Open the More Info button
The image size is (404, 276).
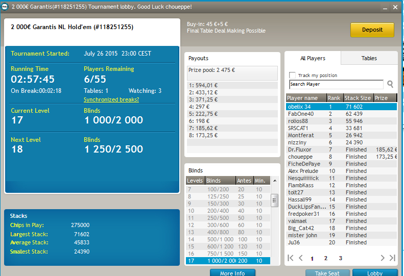(x=232, y=272)
